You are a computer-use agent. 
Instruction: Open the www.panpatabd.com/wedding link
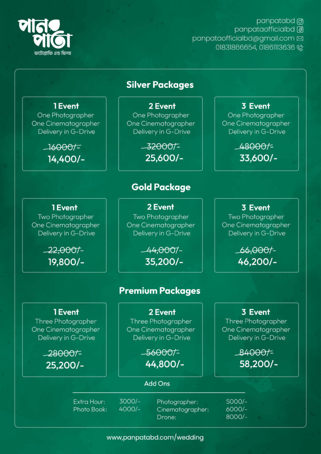[x=155, y=438]
